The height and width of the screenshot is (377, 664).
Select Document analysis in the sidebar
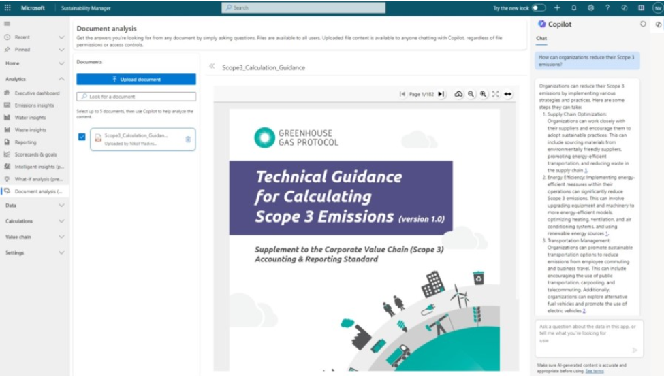click(x=34, y=191)
